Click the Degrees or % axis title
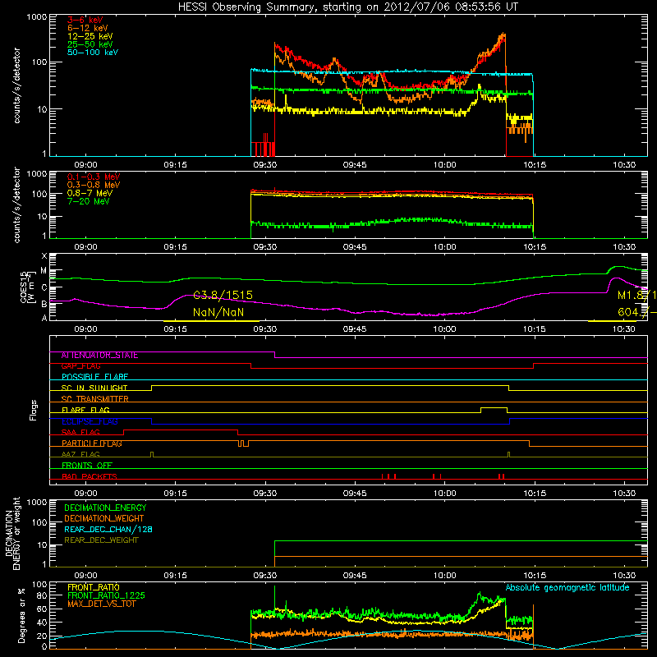The width and height of the screenshot is (657, 657). coord(21,616)
